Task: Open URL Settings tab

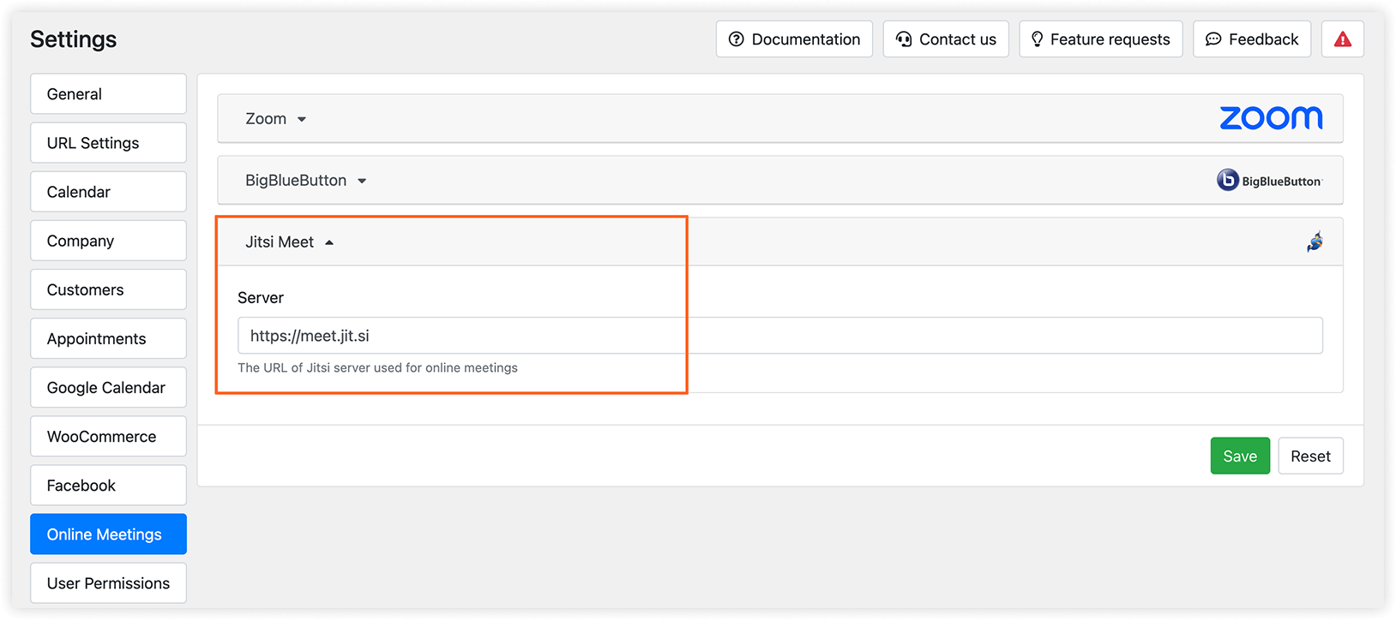Action: (108, 143)
